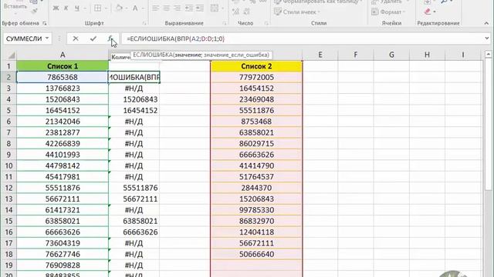Select column E header
This screenshot has width=494, height=277.
point(320,55)
